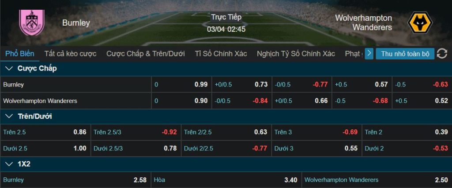Click the Wolverhampton Wanderers wolf logo
The width and height of the screenshot is (452, 188).
420,23
